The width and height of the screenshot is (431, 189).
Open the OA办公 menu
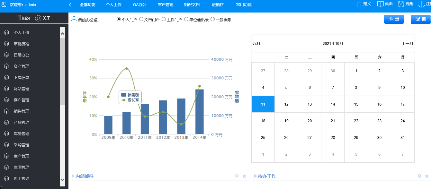pyautogui.click(x=139, y=5)
